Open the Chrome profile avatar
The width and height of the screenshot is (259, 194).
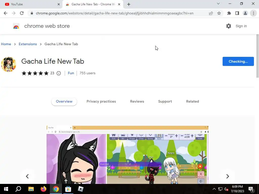245,13
